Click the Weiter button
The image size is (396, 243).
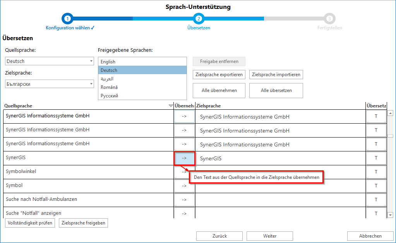(x=269, y=236)
